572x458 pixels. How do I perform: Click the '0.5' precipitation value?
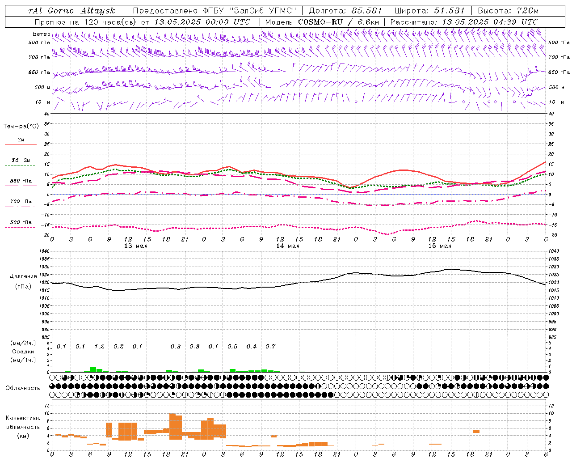coord(232,346)
